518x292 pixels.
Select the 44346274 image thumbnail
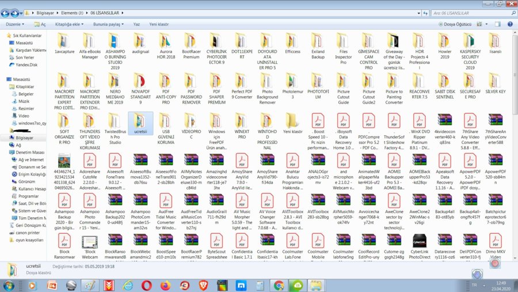64,171
